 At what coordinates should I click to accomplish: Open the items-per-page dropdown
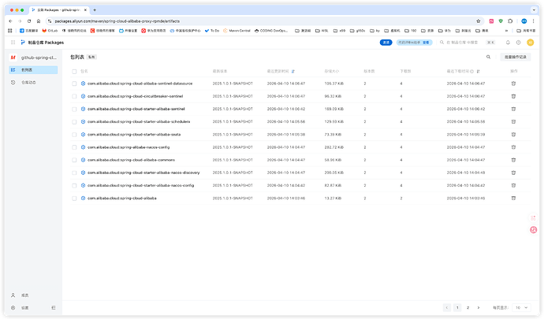click(x=521, y=307)
